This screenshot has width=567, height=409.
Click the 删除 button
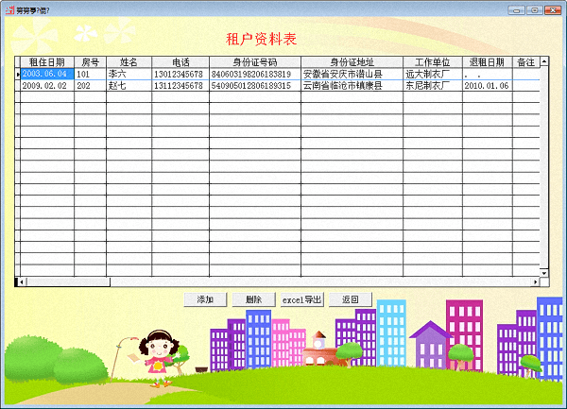point(253,299)
